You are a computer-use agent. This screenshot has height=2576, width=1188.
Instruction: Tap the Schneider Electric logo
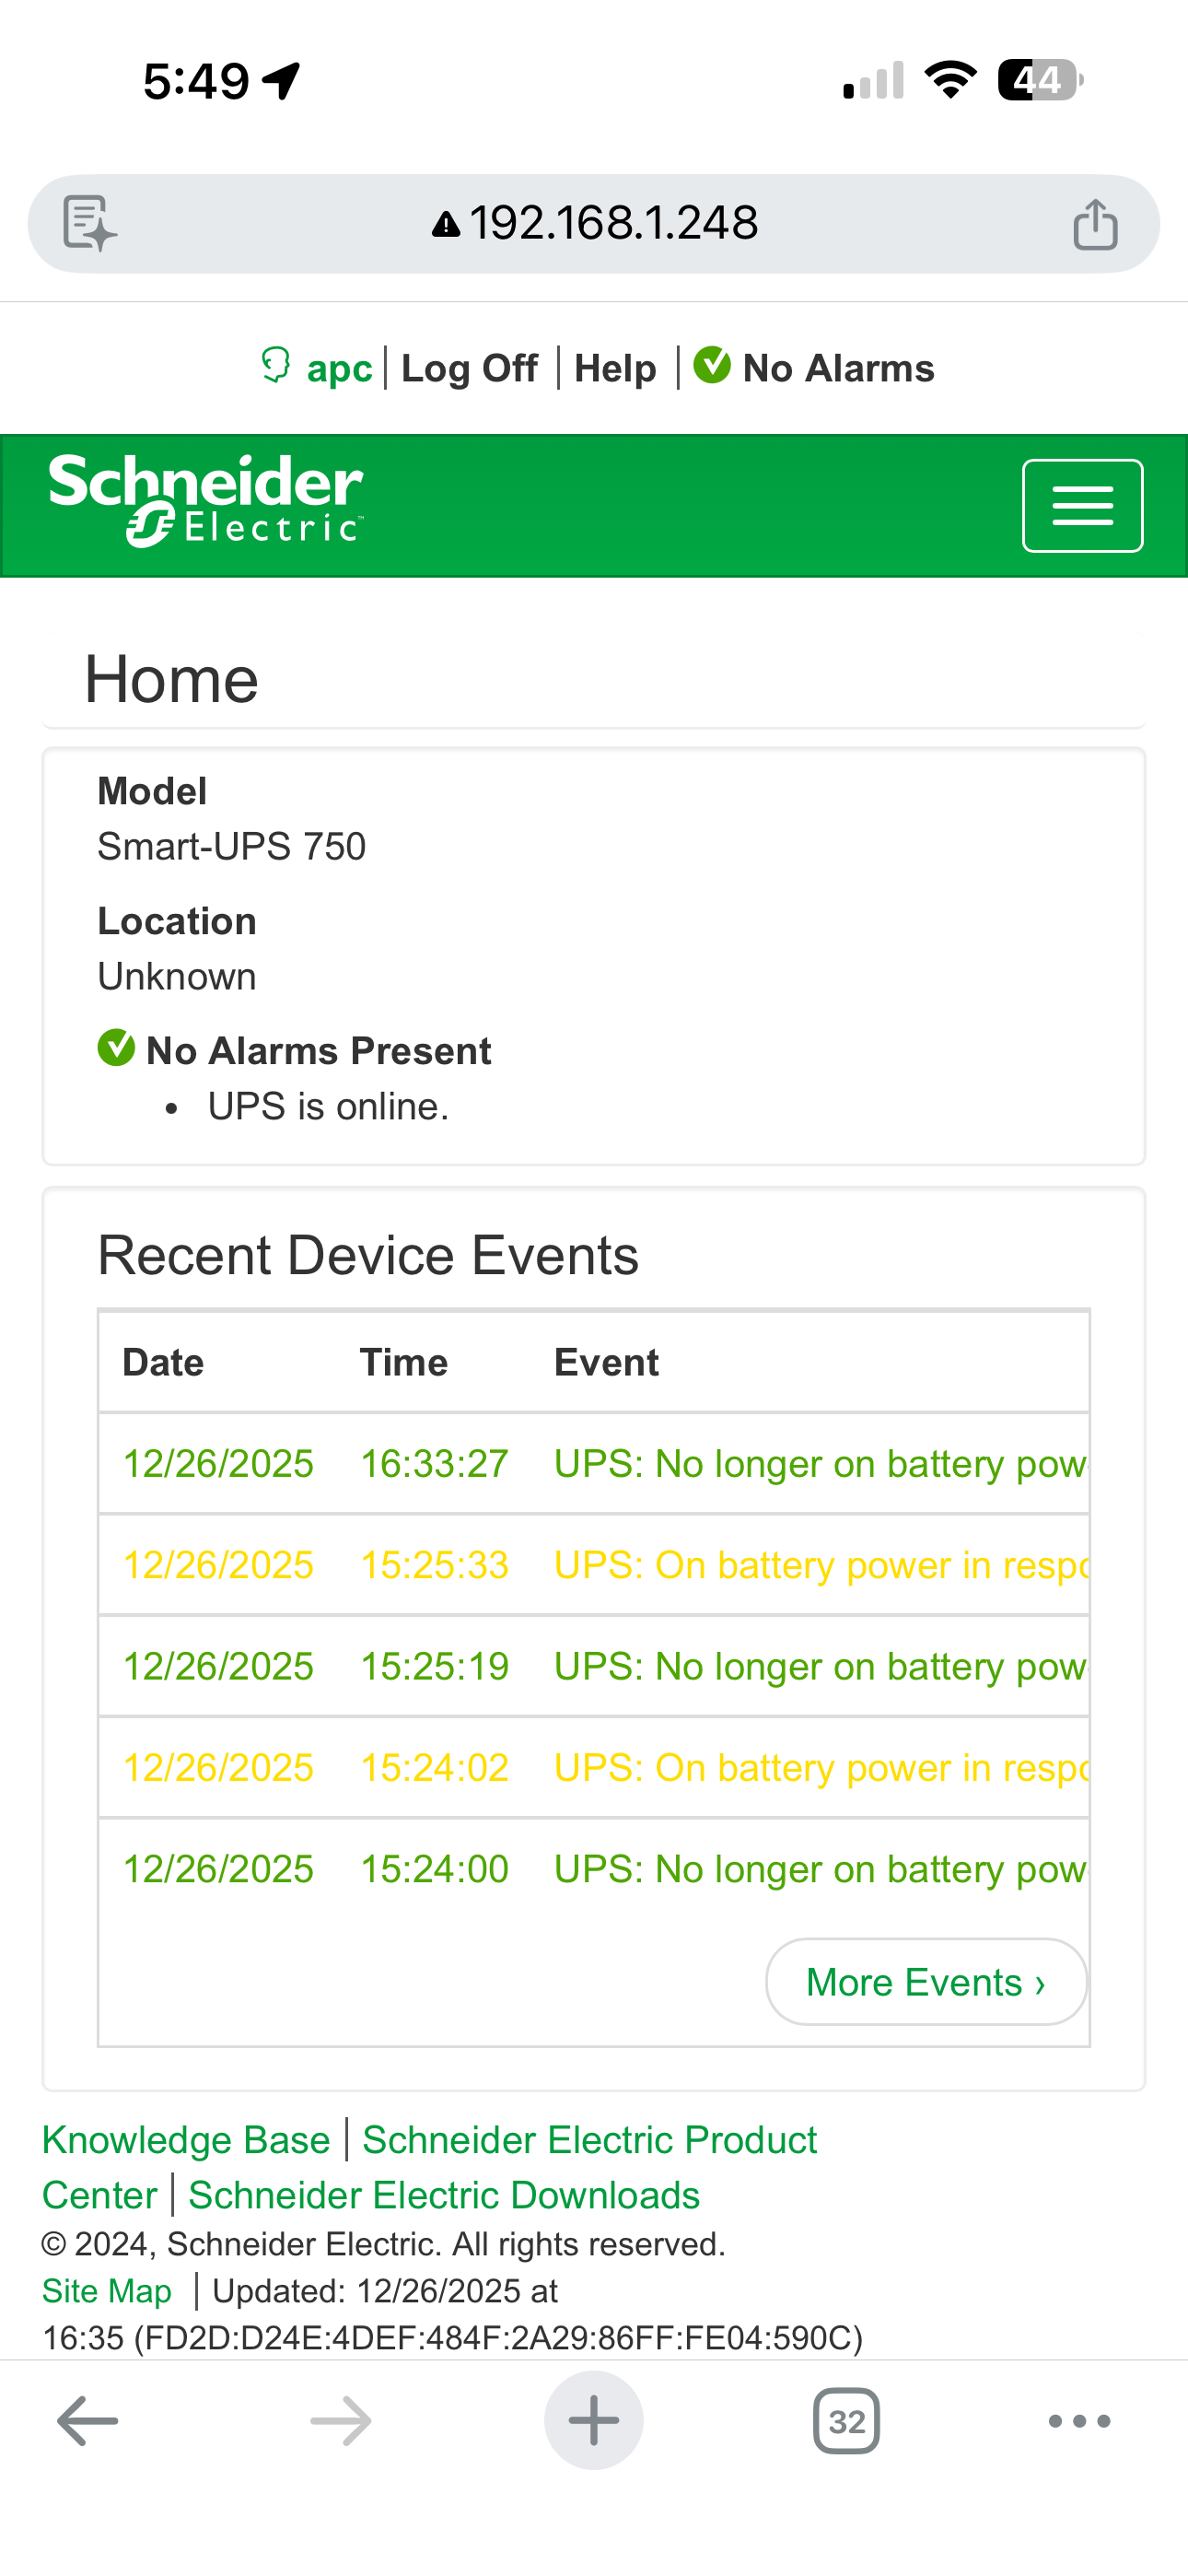point(206,500)
